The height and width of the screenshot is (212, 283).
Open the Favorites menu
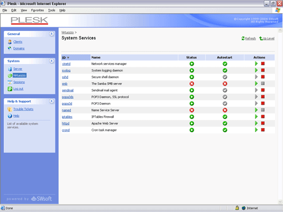pyautogui.click(x=37, y=10)
